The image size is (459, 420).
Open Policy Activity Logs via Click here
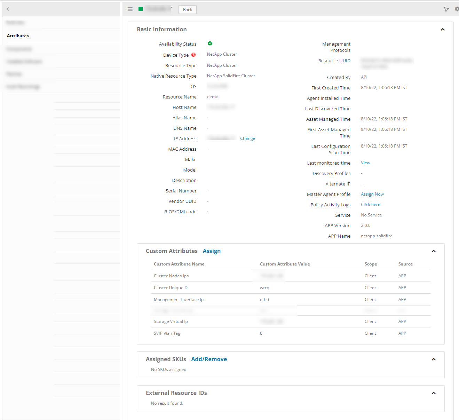coord(370,204)
